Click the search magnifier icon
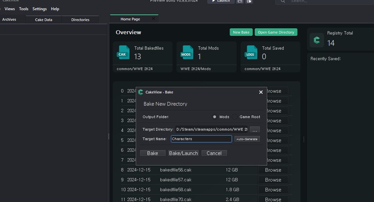 click(283, 1)
